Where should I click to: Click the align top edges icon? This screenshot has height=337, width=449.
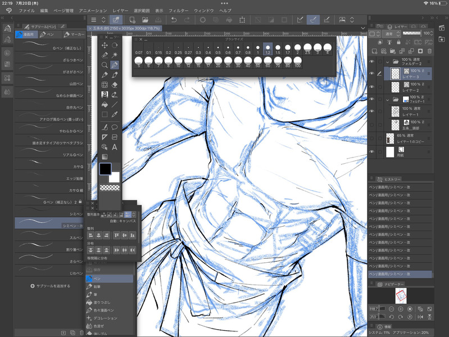tap(116, 235)
